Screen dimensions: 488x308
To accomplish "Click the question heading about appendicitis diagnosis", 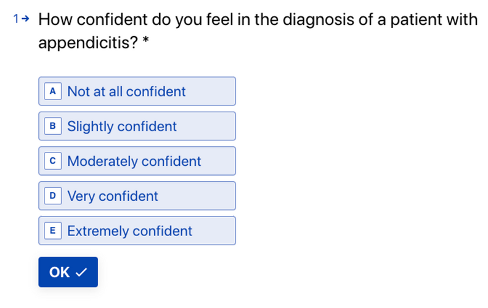I will [257, 30].
